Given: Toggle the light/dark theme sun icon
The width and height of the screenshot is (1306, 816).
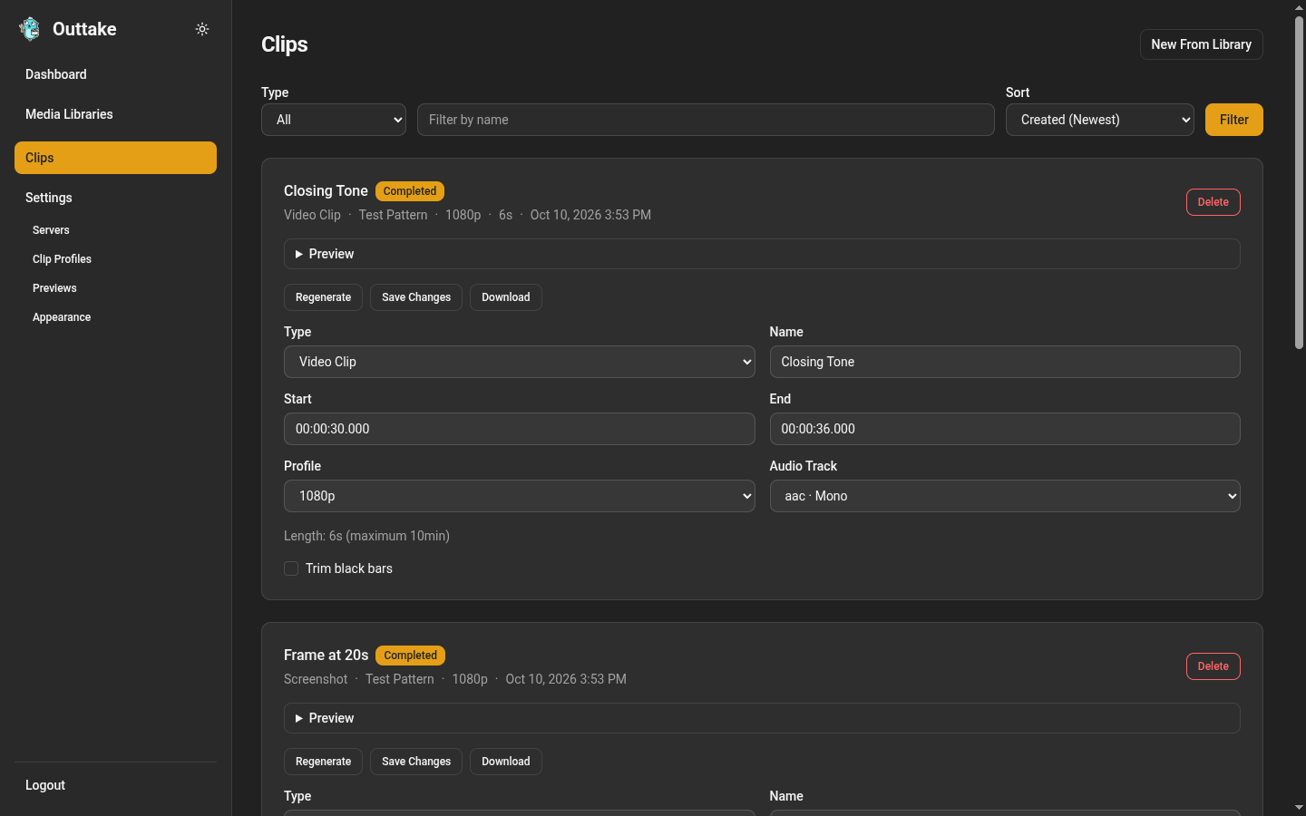Looking at the screenshot, I should 202,29.
